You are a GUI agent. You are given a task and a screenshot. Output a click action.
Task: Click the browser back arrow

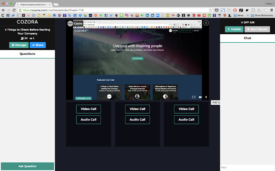[3, 10]
